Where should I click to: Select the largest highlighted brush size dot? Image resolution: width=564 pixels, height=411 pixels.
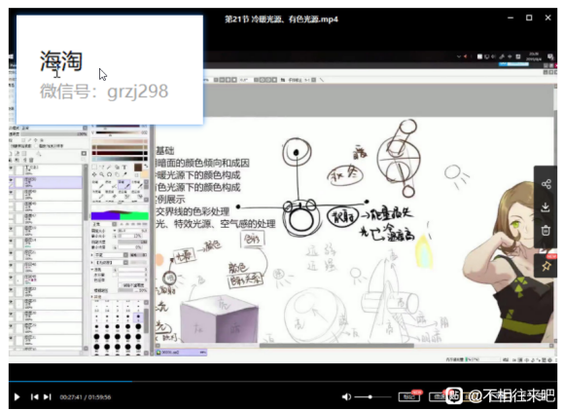pyautogui.click(x=138, y=317)
